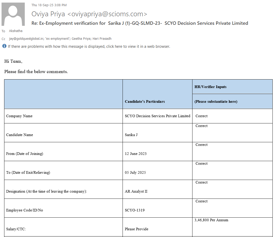This screenshot has width=274, height=237.
Task: Click 'SCYO Decision Services Private Limited' cell
Action: pyautogui.click(x=157, y=116)
